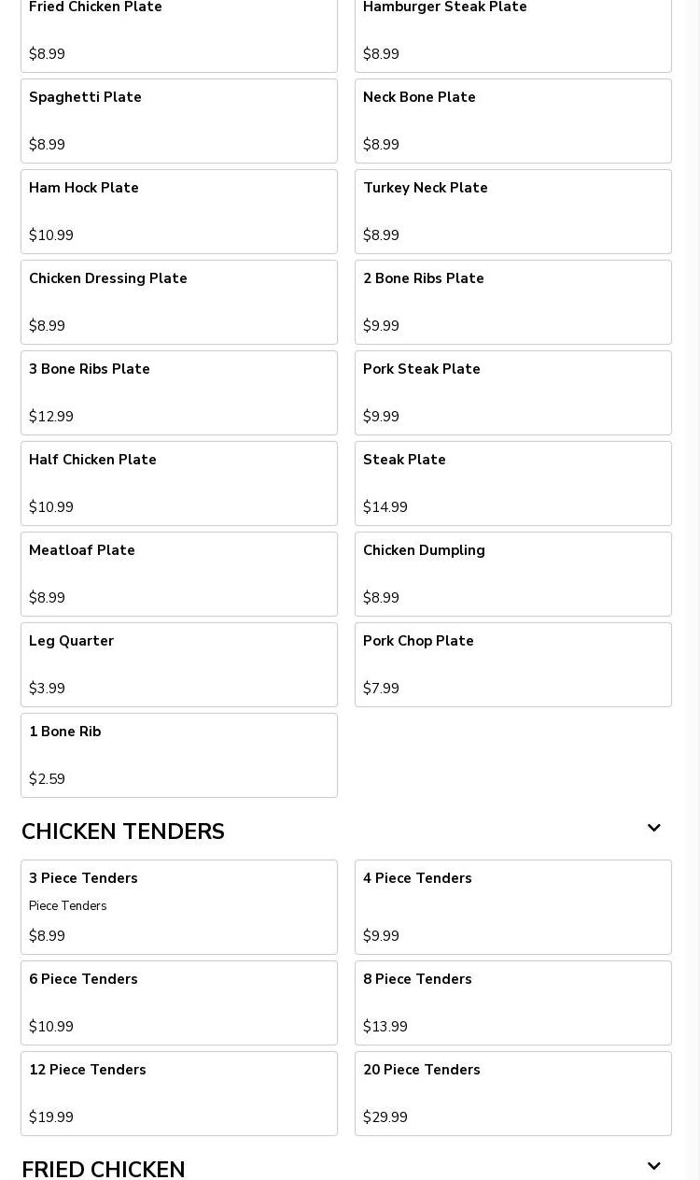Select the Spaghetti Plate item

(x=179, y=121)
